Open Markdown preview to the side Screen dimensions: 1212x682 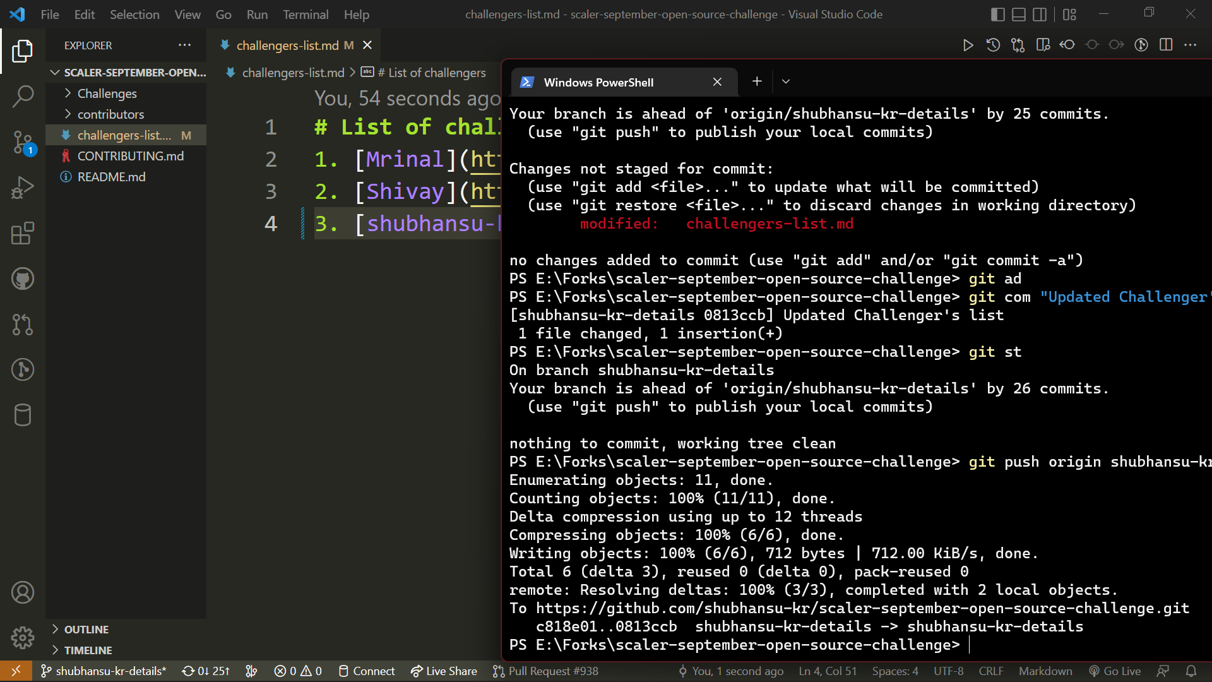1043,45
